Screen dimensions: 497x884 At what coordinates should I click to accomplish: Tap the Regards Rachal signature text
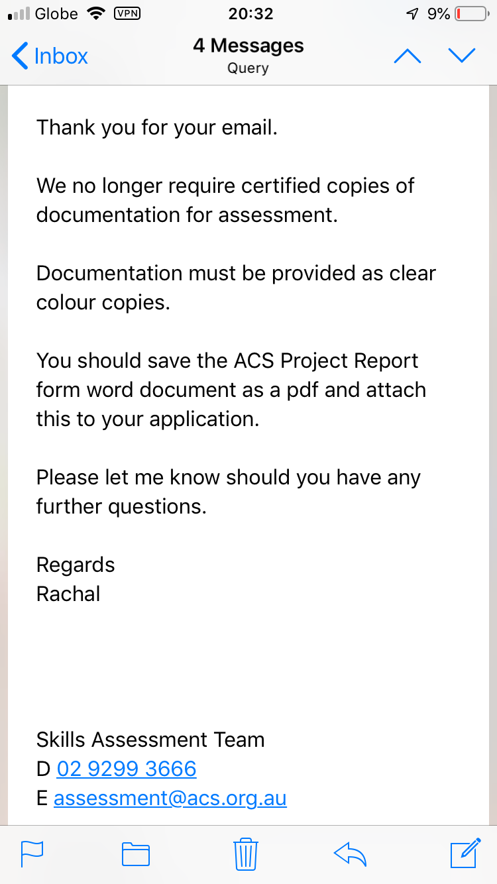[x=76, y=579]
